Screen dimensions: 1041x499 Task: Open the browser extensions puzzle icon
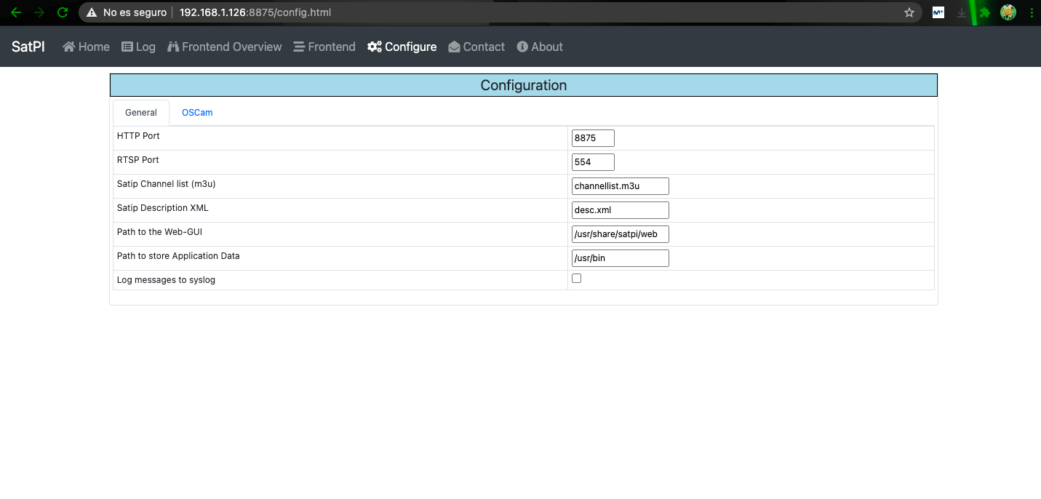pyautogui.click(x=985, y=12)
